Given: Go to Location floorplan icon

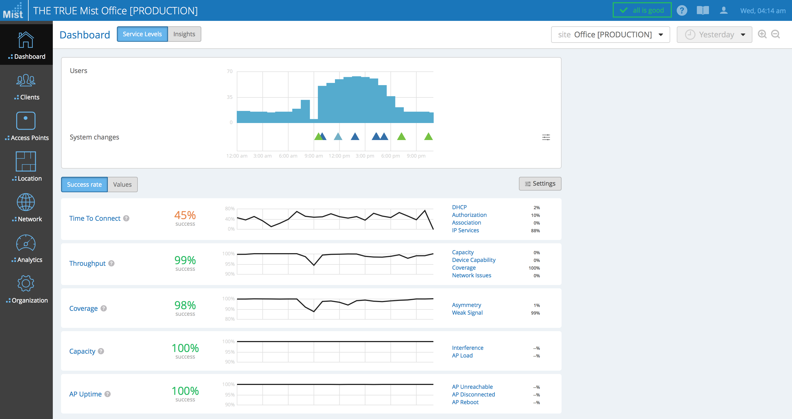Looking at the screenshot, I should (26, 161).
